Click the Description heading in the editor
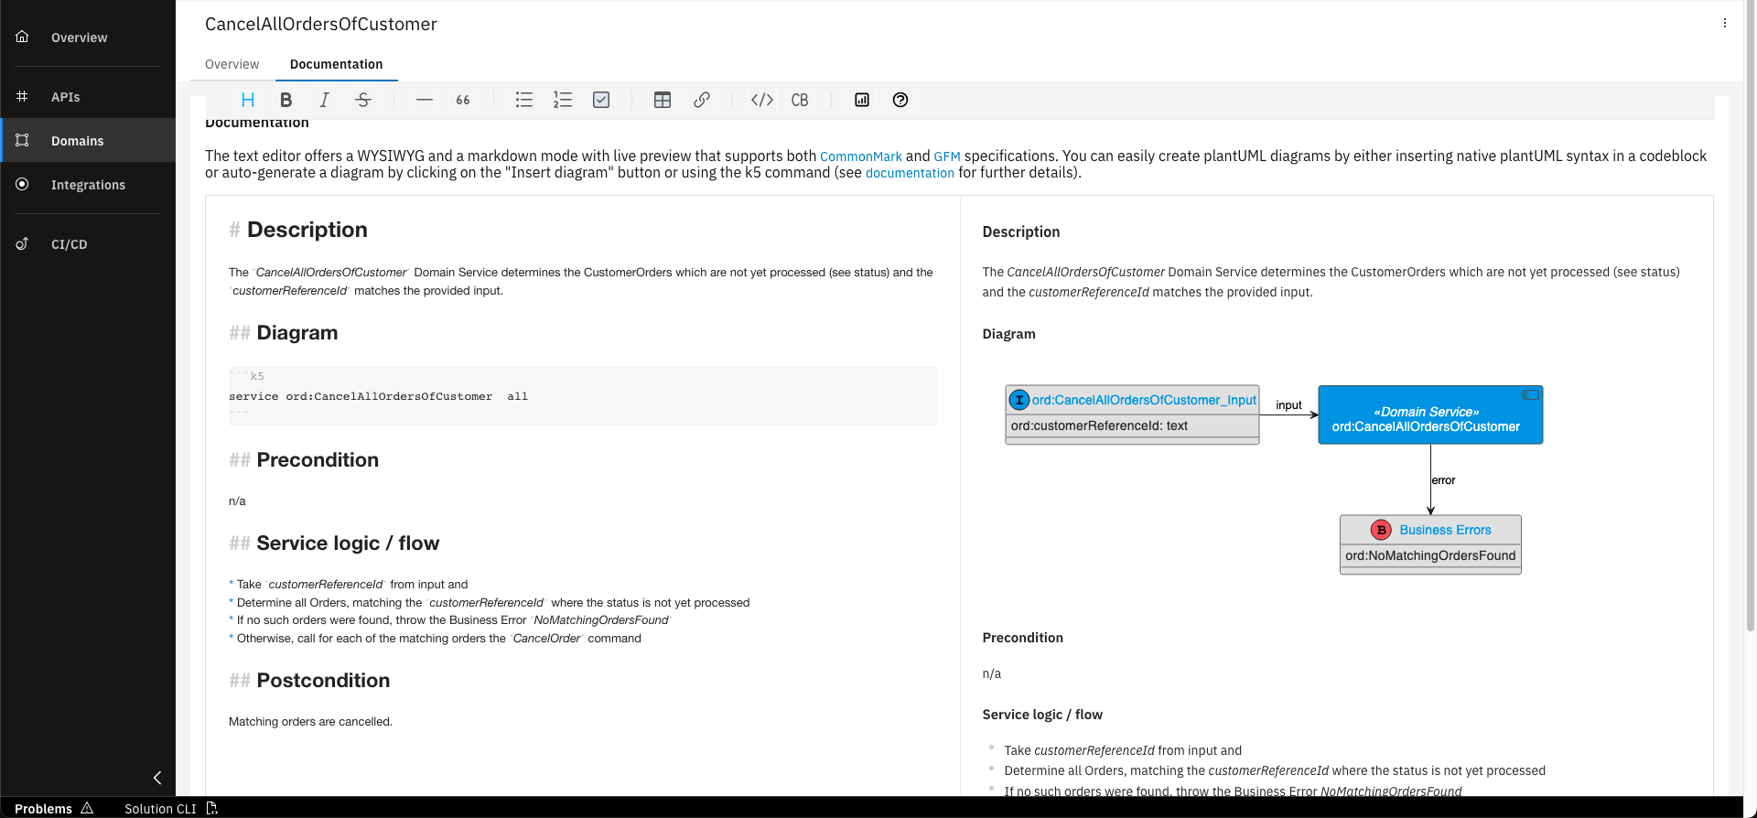 pos(307,230)
